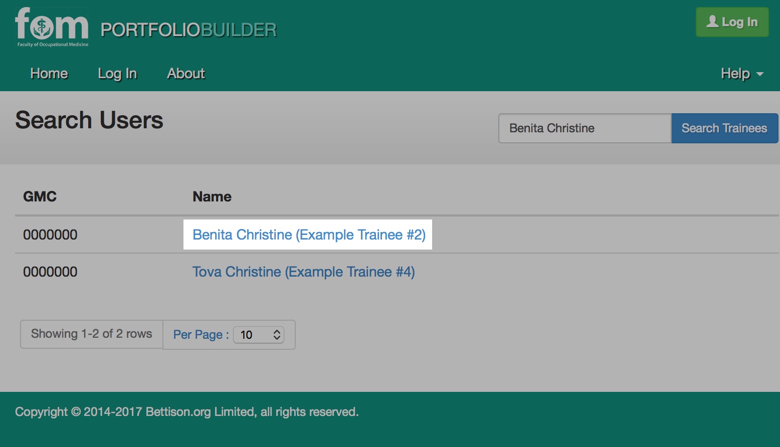The width and height of the screenshot is (780, 447).
Task: Open Benita Christine (Example Trainee #2) profile
Action: [x=309, y=235]
